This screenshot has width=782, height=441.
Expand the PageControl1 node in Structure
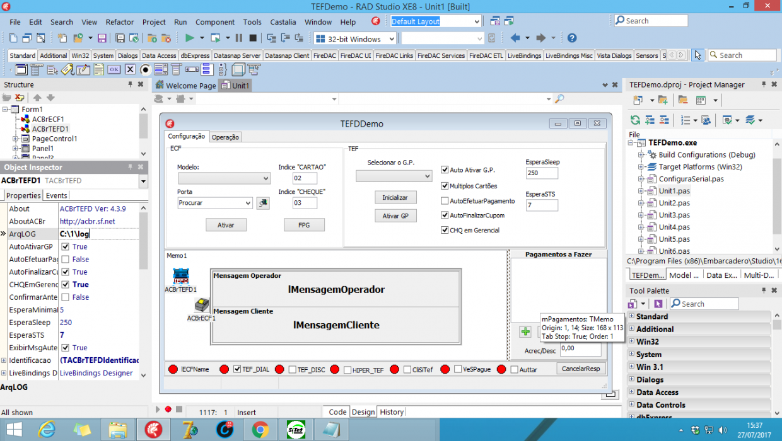[x=16, y=139]
